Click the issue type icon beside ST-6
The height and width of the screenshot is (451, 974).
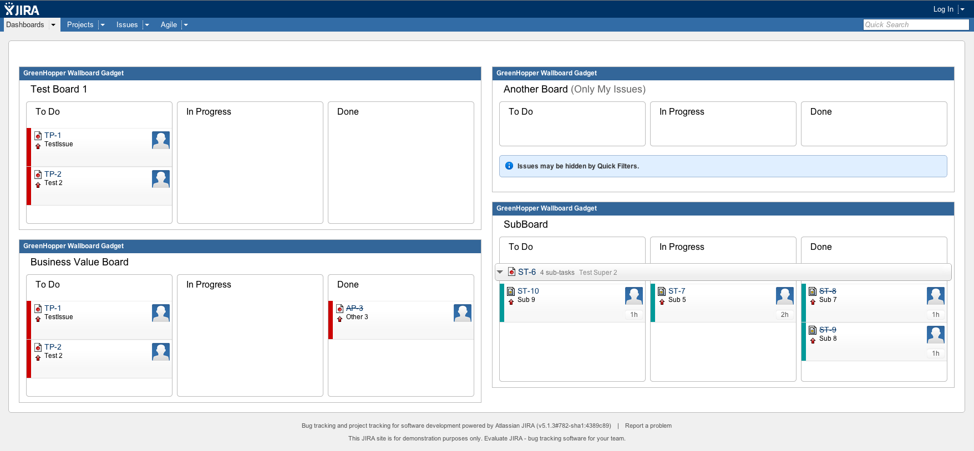click(x=512, y=272)
